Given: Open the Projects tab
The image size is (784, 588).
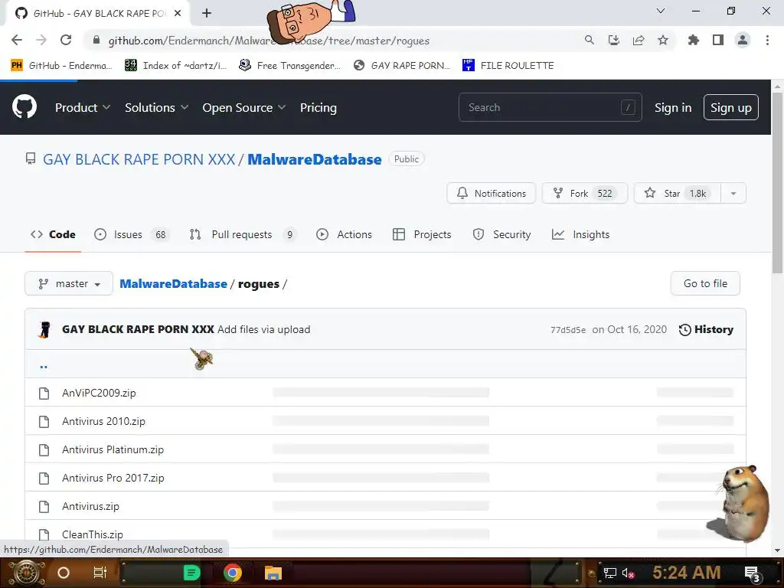Looking at the screenshot, I should point(422,234).
